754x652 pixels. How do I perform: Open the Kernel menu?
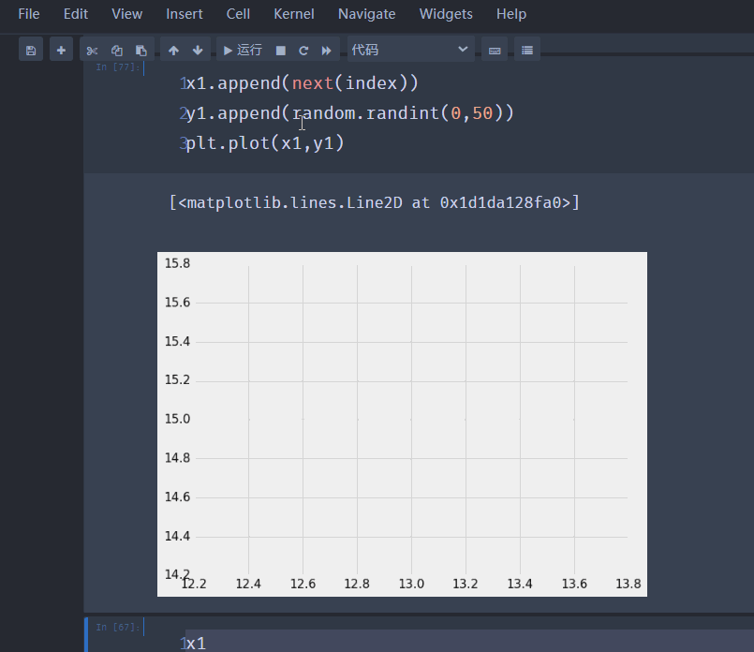(294, 14)
